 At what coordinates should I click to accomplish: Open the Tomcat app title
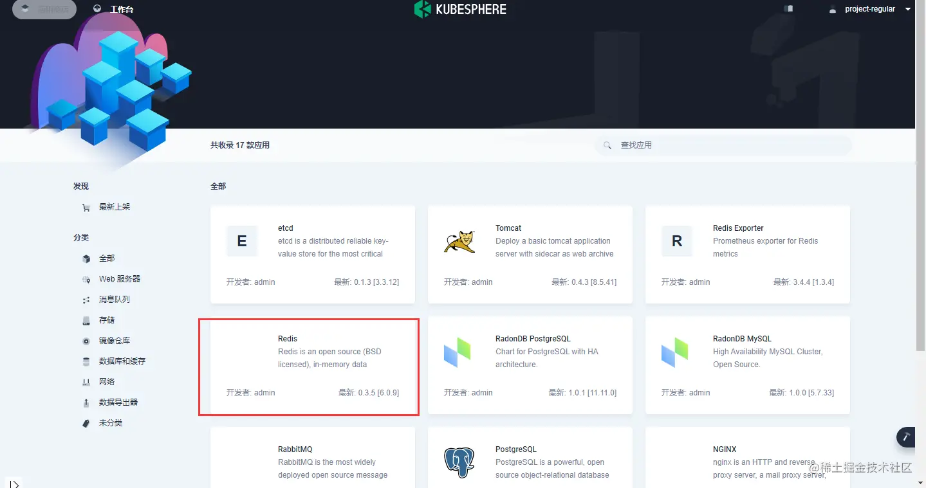[508, 228]
